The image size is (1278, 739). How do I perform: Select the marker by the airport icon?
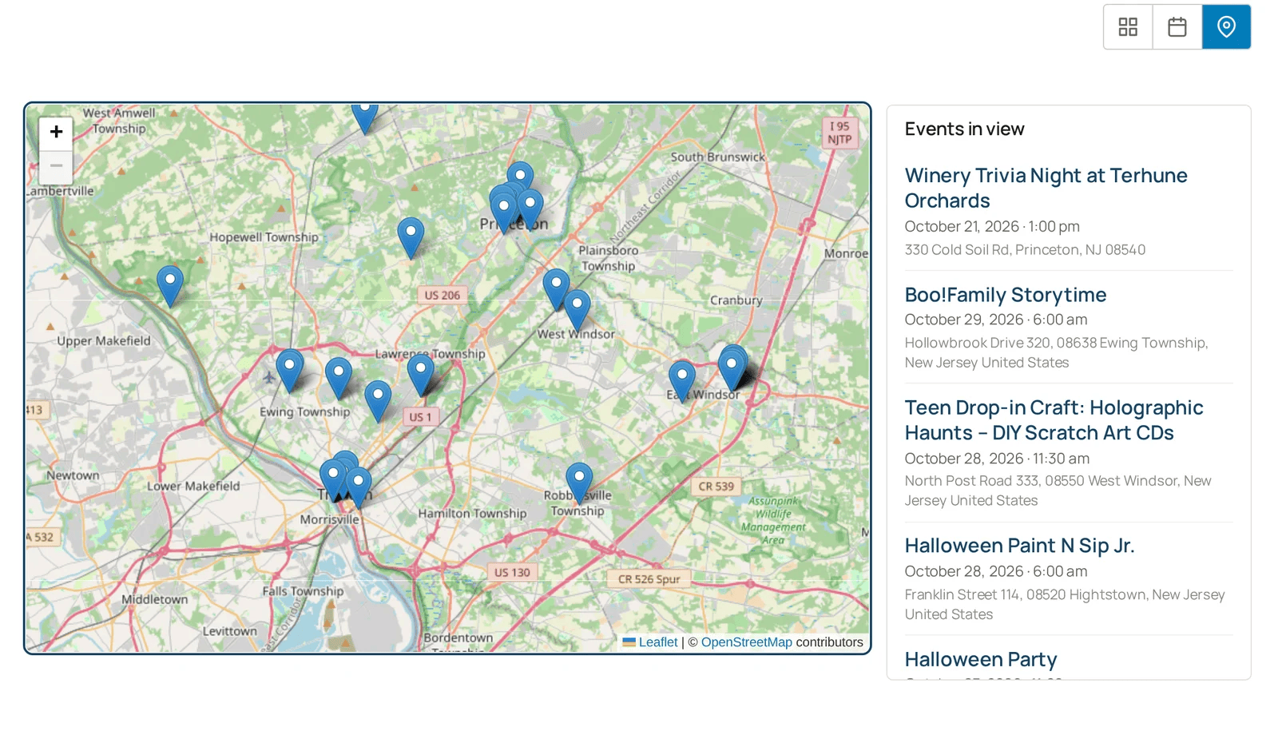pos(290,370)
